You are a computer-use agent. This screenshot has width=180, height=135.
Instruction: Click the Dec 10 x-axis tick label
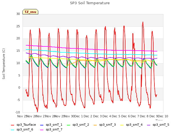[x=163, y=116]
